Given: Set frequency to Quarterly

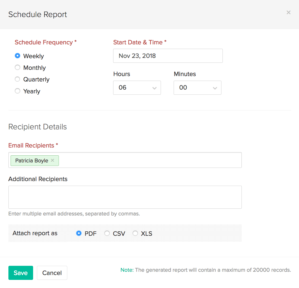Looking at the screenshot, I should (x=18, y=79).
